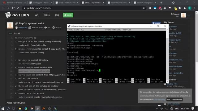Viewport: 198px width, 111px height.
Task: Open the wireguard guide paste
Action: coord(175,40)
